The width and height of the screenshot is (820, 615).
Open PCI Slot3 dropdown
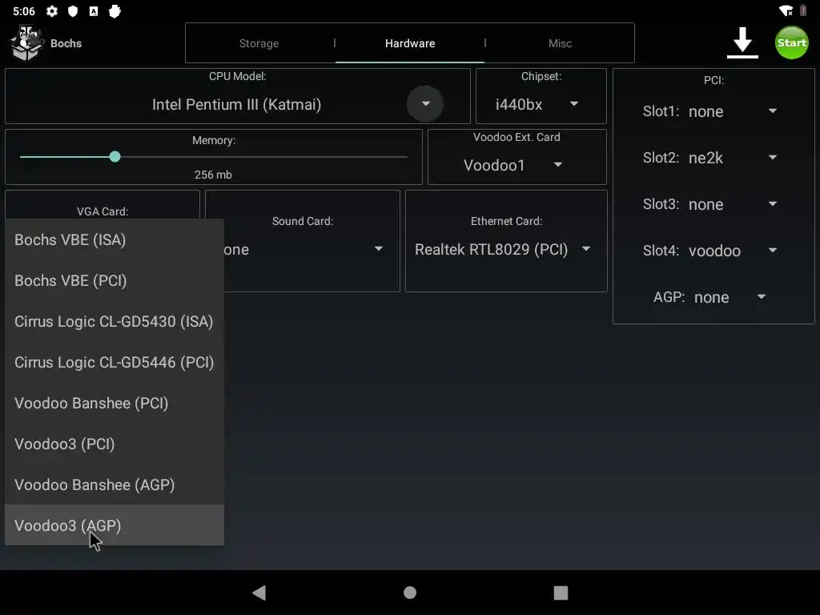732,204
